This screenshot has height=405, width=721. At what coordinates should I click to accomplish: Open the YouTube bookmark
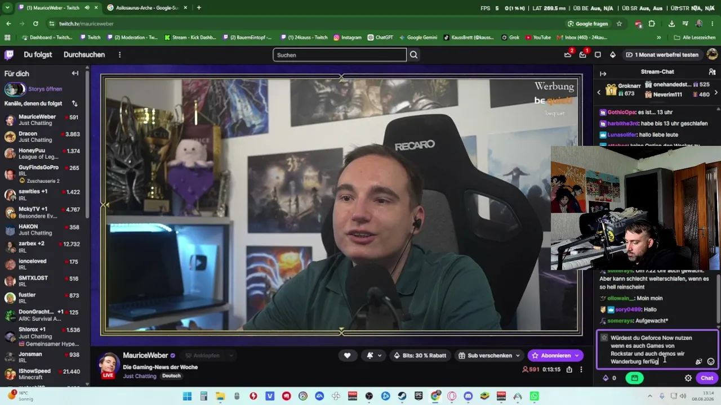(x=538, y=38)
